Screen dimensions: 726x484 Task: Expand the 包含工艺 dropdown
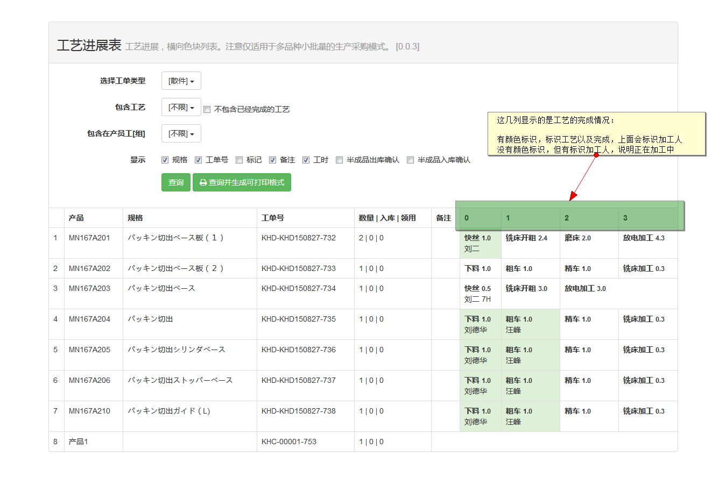181,107
